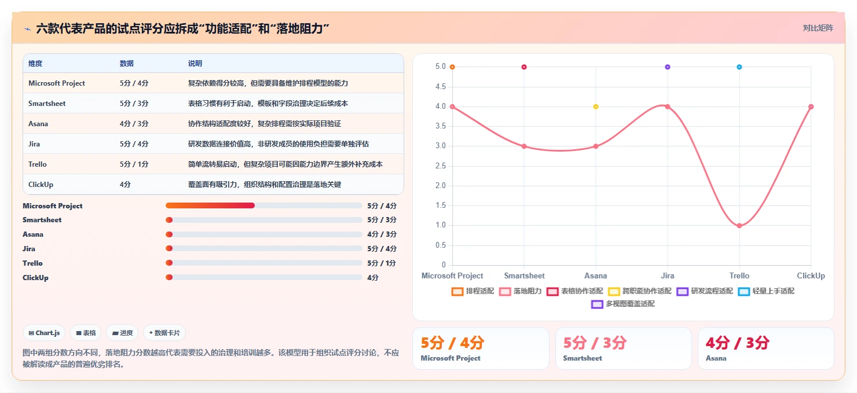Click the blue data point at Trello 5.0
The image size is (857, 393).
739,67
